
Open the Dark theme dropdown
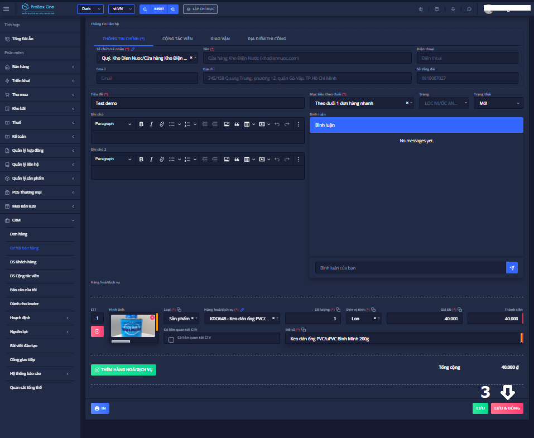90,9
